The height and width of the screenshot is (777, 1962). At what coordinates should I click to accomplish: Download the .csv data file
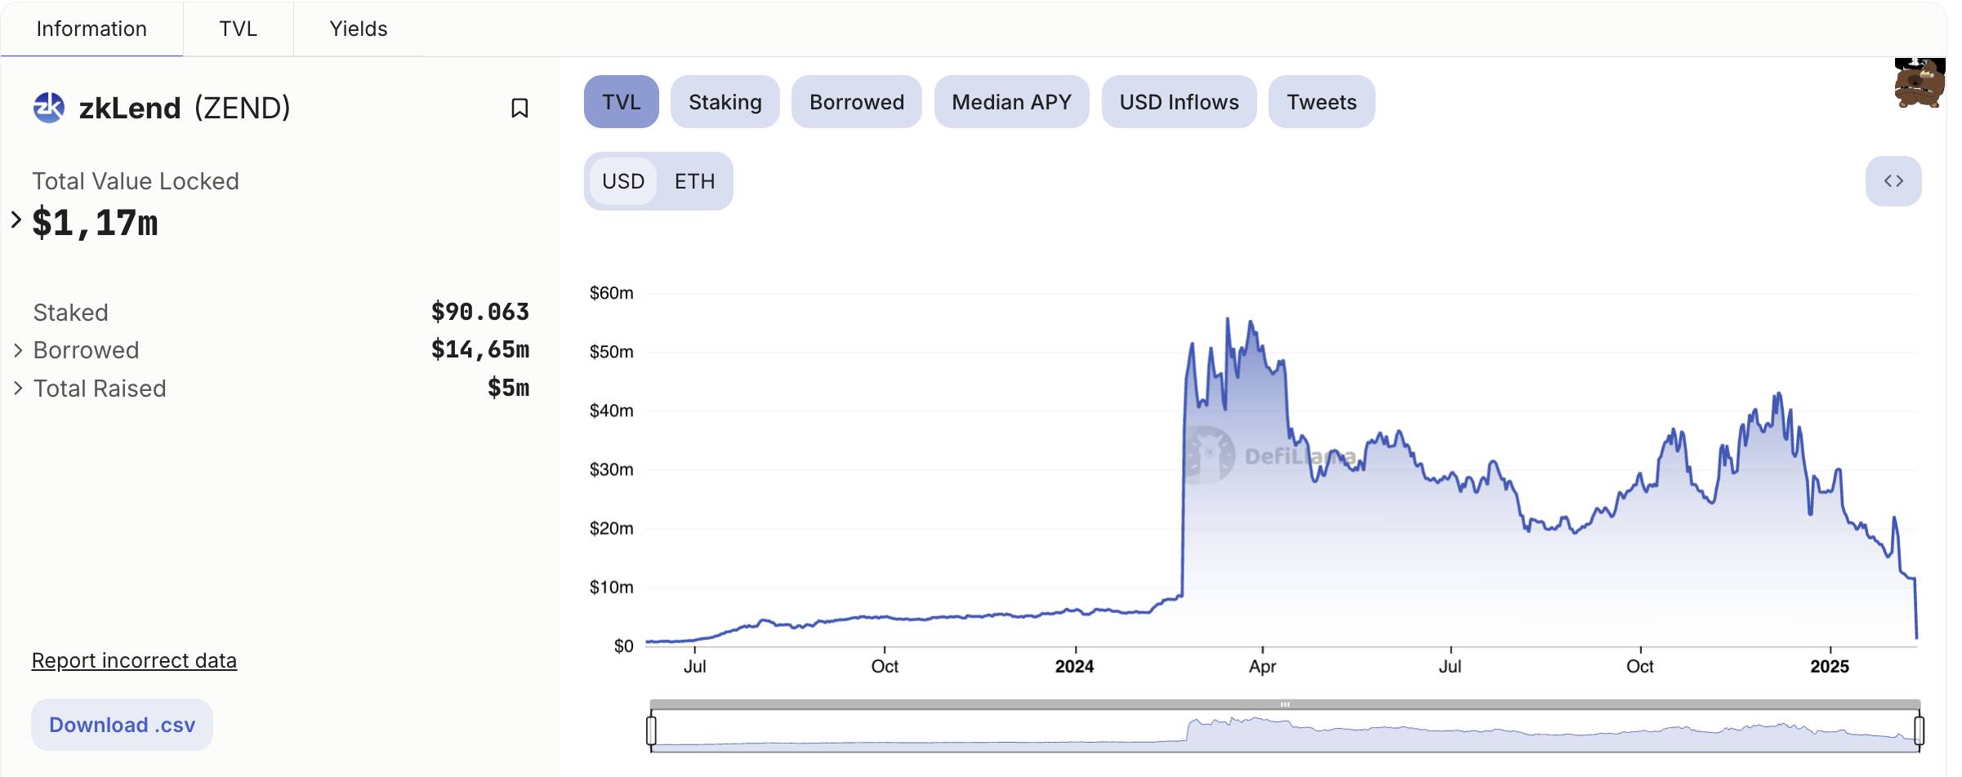click(123, 725)
